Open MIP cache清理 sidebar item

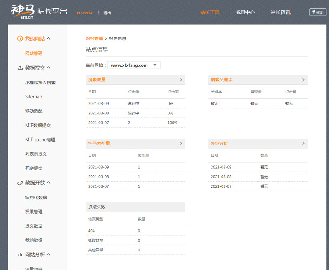pyautogui.click(x=40, y=140)
